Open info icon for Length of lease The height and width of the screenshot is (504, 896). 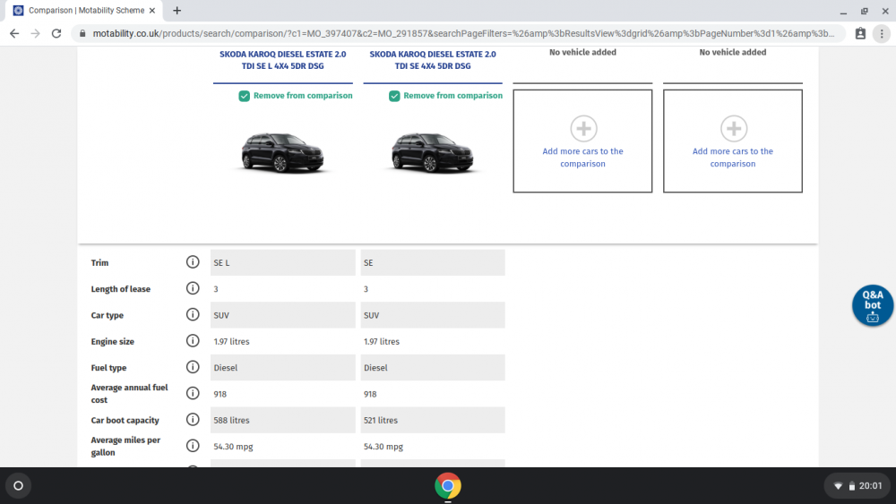click(x=193, y=288)
